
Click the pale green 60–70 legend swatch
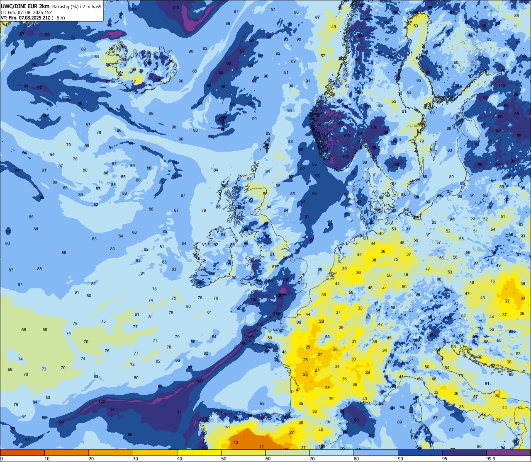[x=287, y=452]
